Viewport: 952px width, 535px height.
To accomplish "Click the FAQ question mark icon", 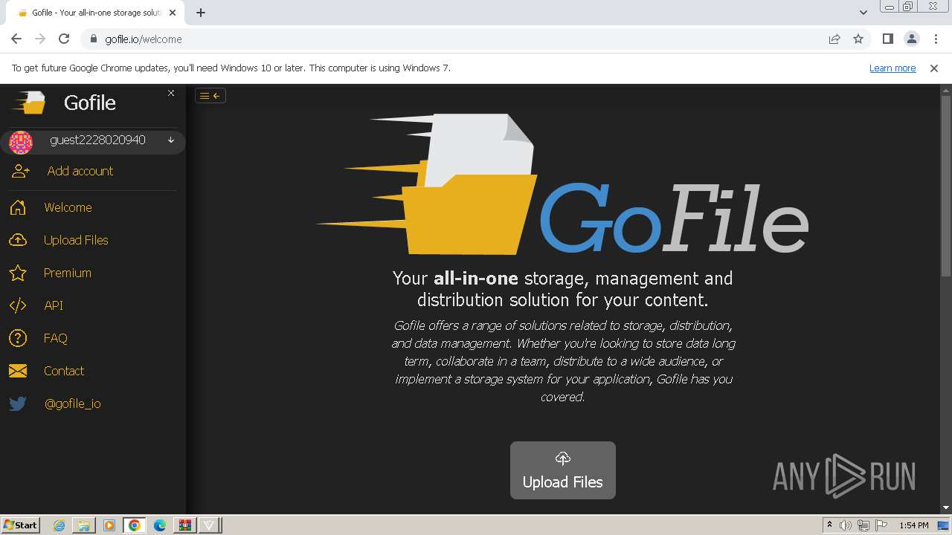I will tap(18, 338).
